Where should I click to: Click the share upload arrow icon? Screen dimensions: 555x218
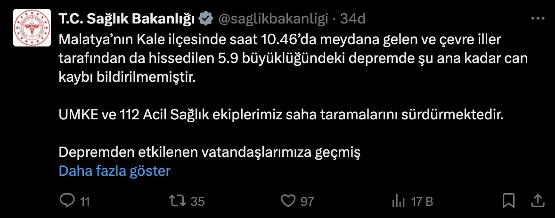click(537, 201)
